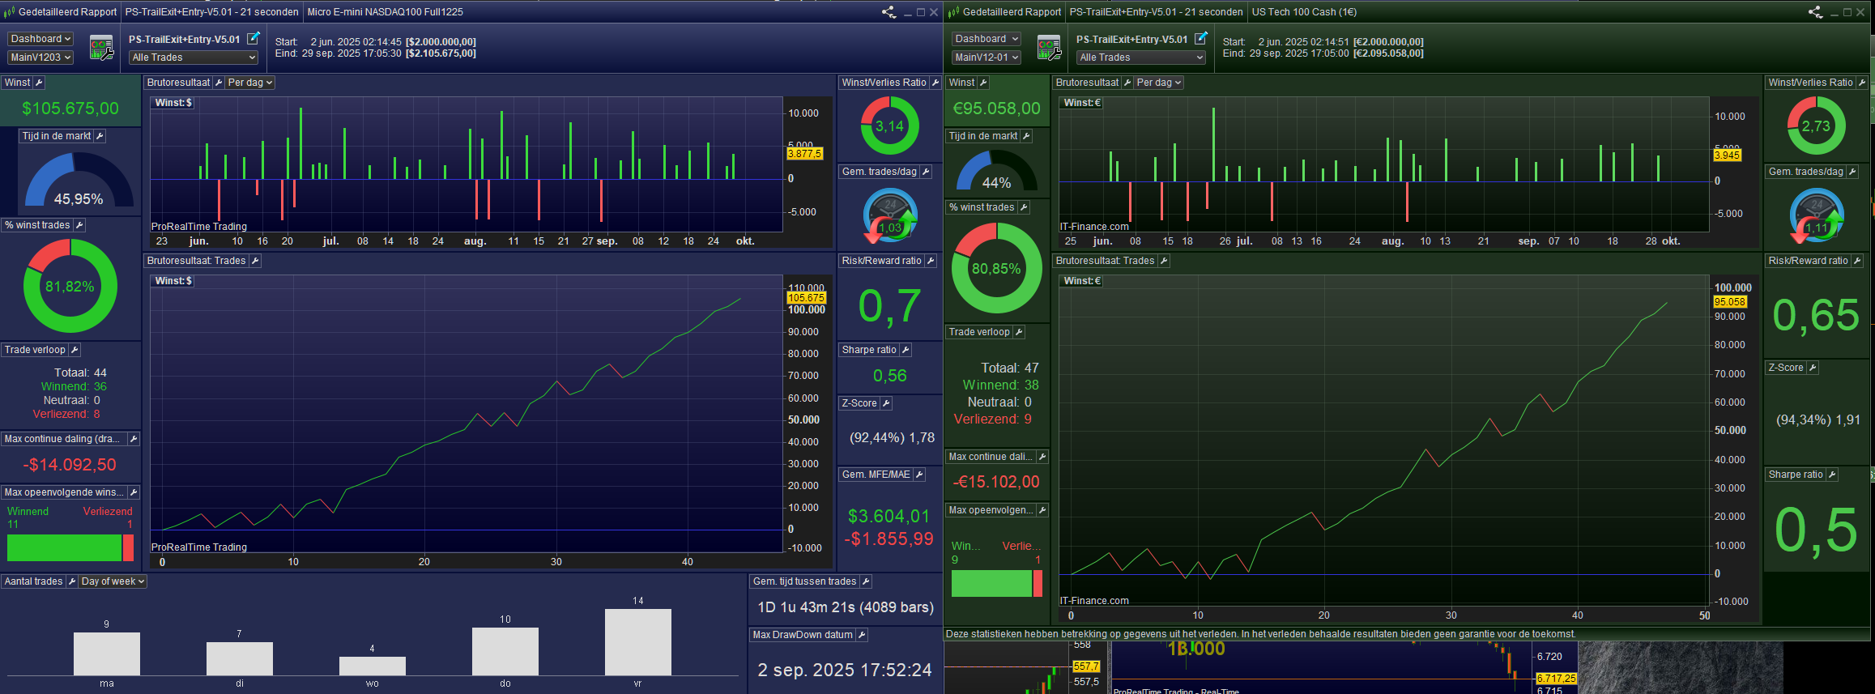Configure the Aantal trades widget
The image size is (1875, 694).
pos(71,581)
